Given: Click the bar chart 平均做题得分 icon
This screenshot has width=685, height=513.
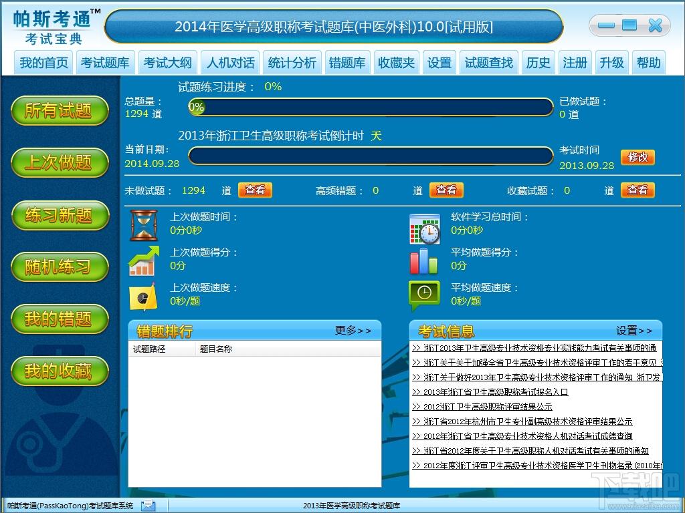Looking at the screenshot, I should tap(423, 261).
